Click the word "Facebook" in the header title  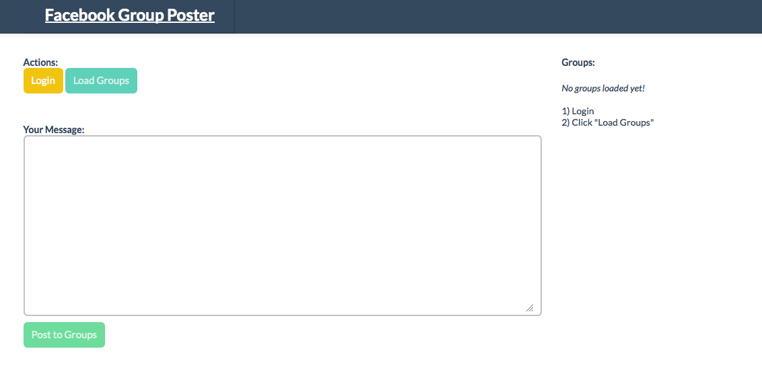tap(80, 15)
